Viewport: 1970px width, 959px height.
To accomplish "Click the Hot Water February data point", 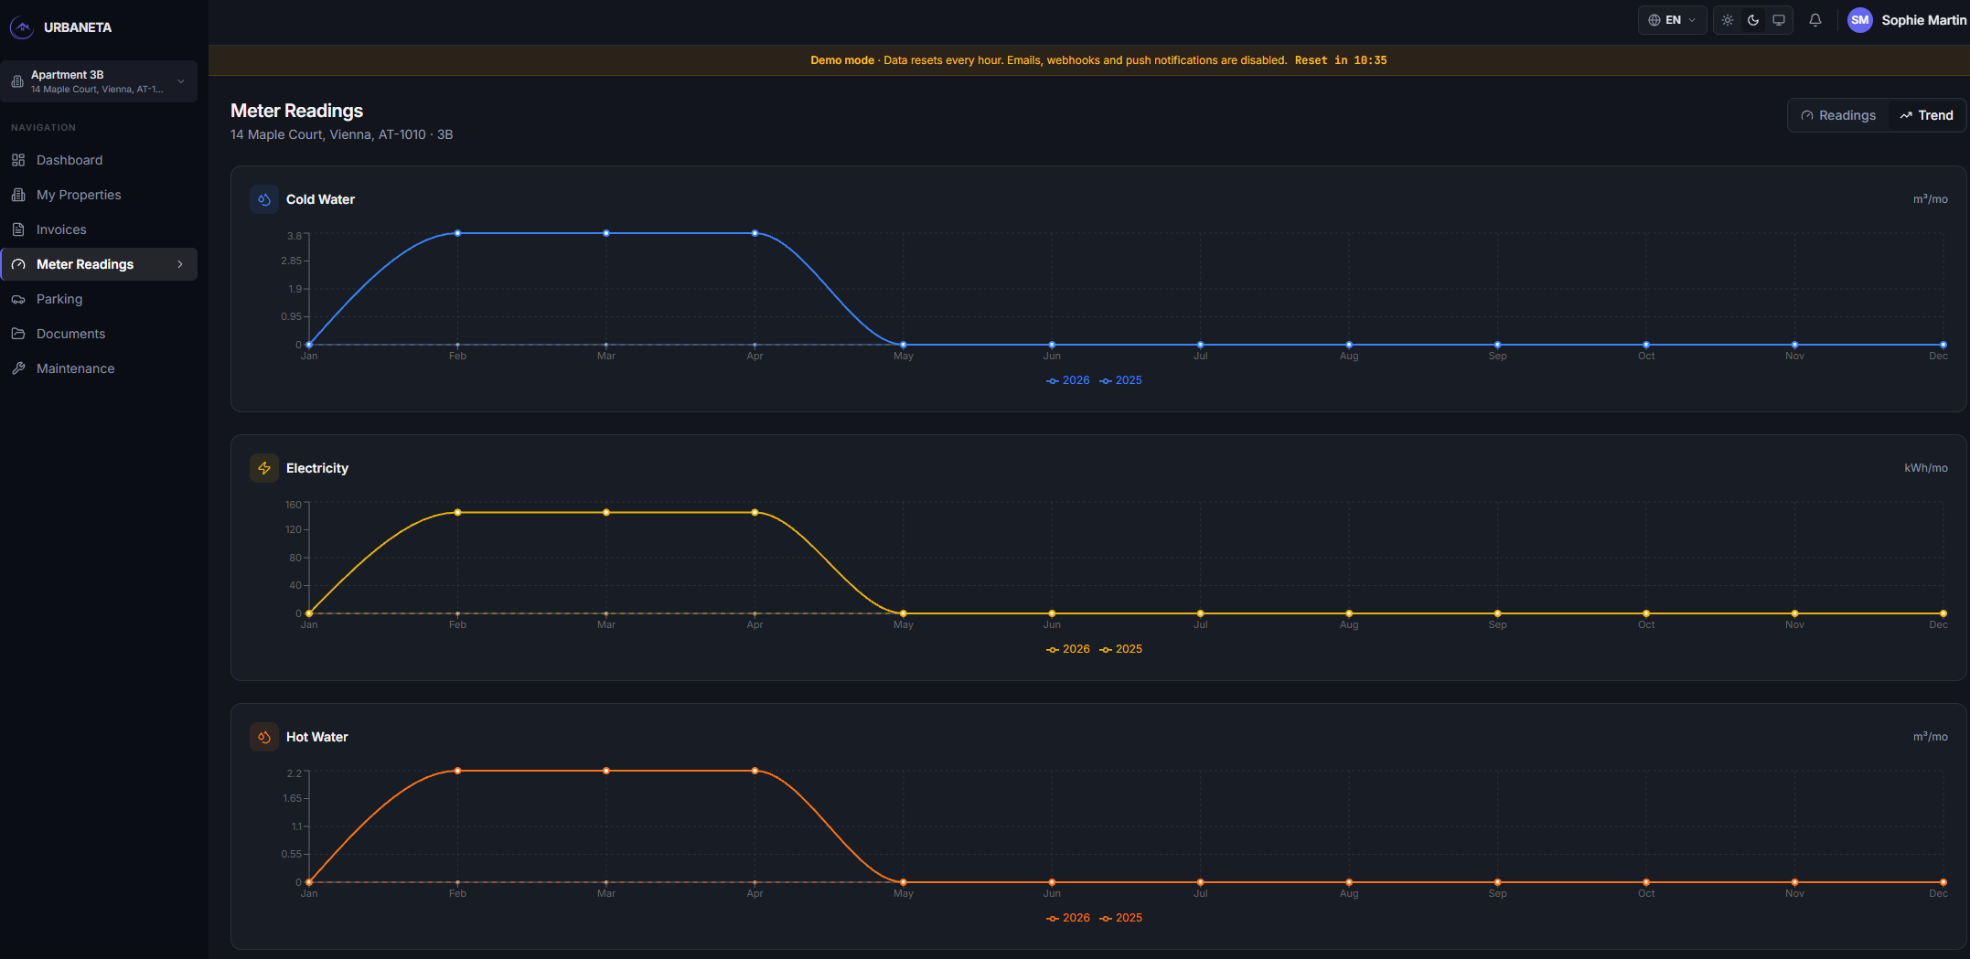I will pos(457,771).
